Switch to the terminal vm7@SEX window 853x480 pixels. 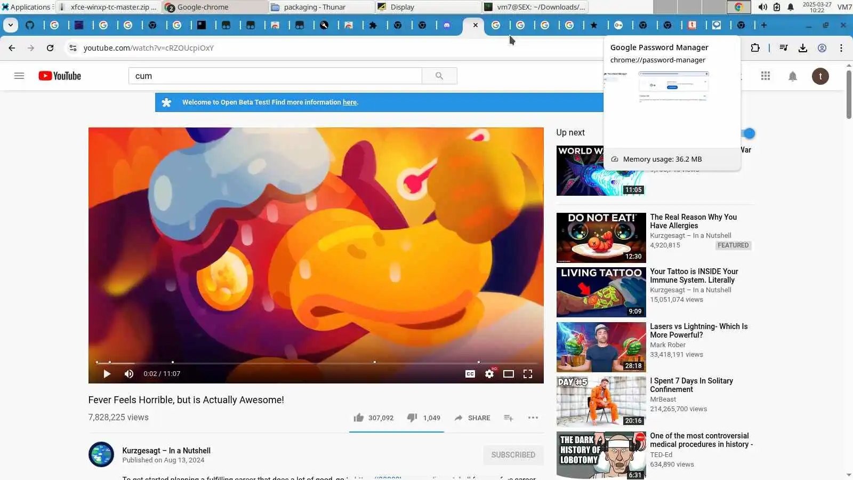(x=535, y=7)
